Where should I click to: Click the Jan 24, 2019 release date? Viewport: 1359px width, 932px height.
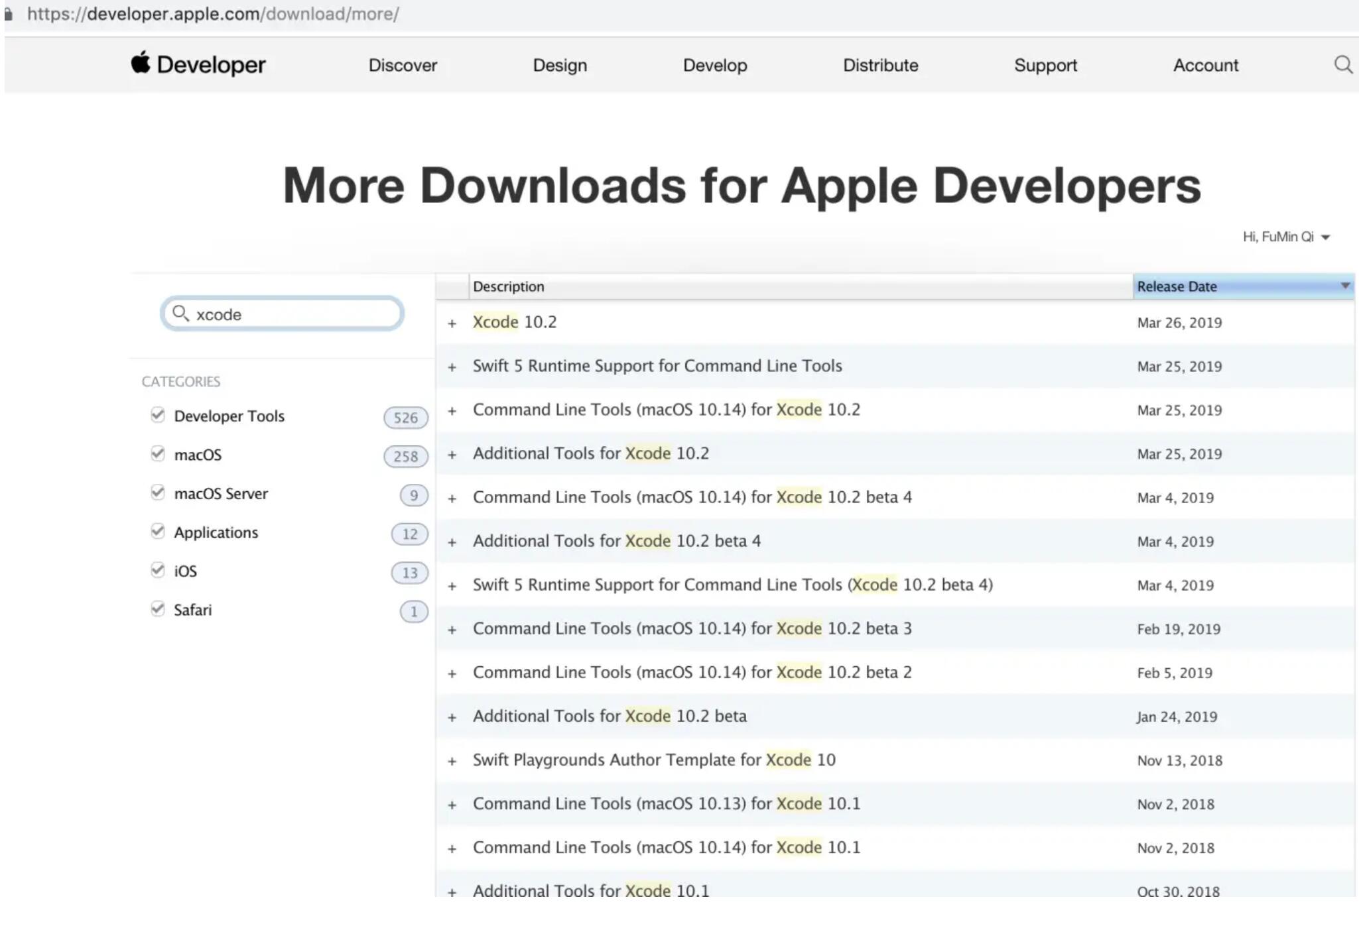tap(1177, 717)
